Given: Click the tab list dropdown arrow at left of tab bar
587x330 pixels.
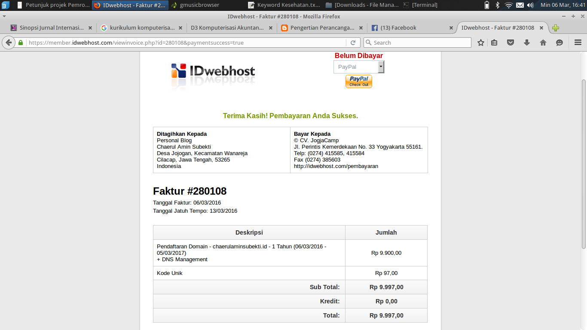Looking at the screenshot, I should pos(4,16).
